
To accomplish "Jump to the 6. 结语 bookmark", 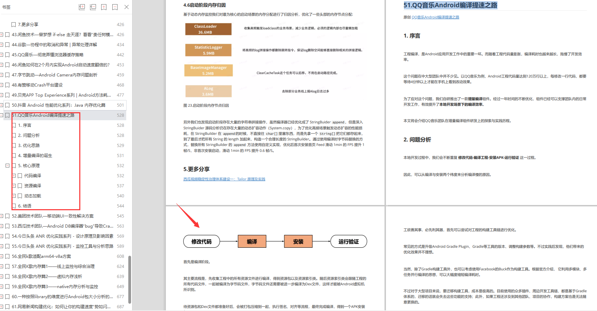I will (x=25, y=206).
